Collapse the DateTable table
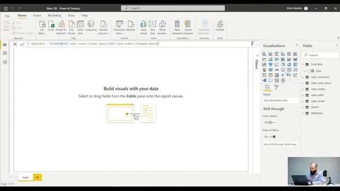Screen dimensions: 340x191 coord(303,64)
